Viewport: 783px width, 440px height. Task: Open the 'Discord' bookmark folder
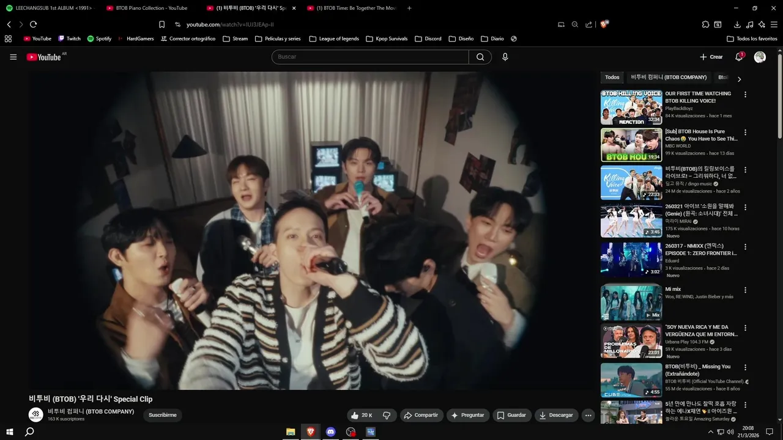(x=428, y=38)
